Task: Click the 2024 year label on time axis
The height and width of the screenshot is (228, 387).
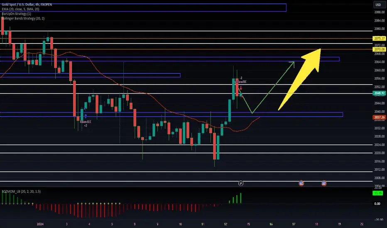Action: [40, 224]
